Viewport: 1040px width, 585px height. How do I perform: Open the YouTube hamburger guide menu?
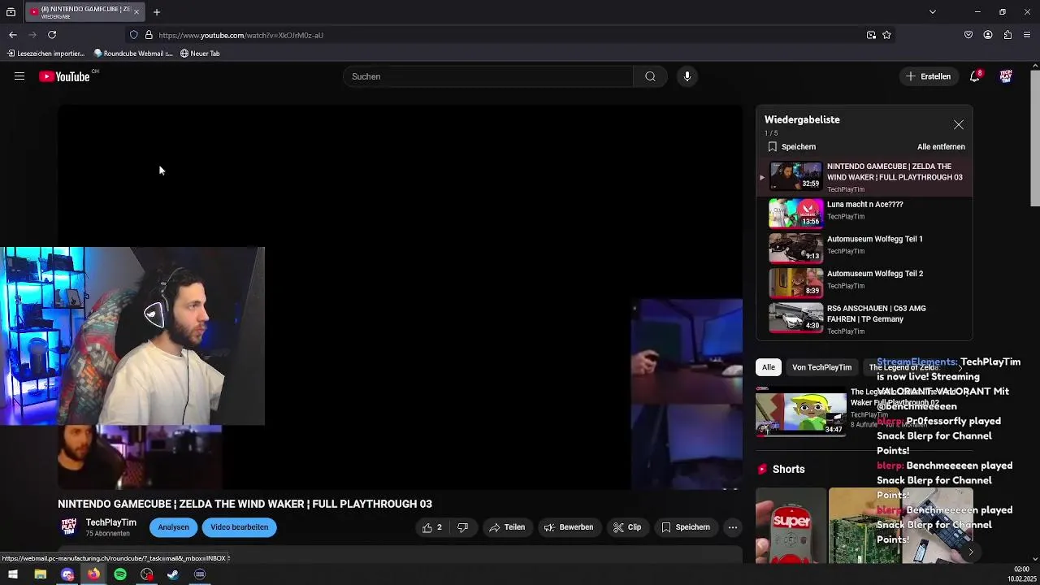(x=19, y=76)
